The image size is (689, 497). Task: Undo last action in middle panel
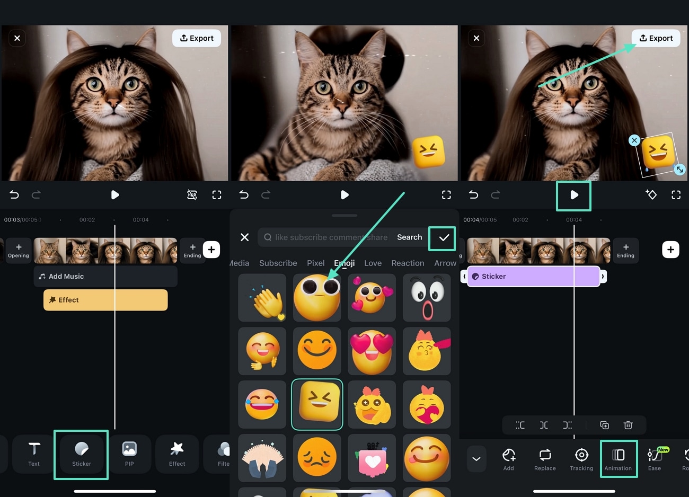click(x=244, y=195)
